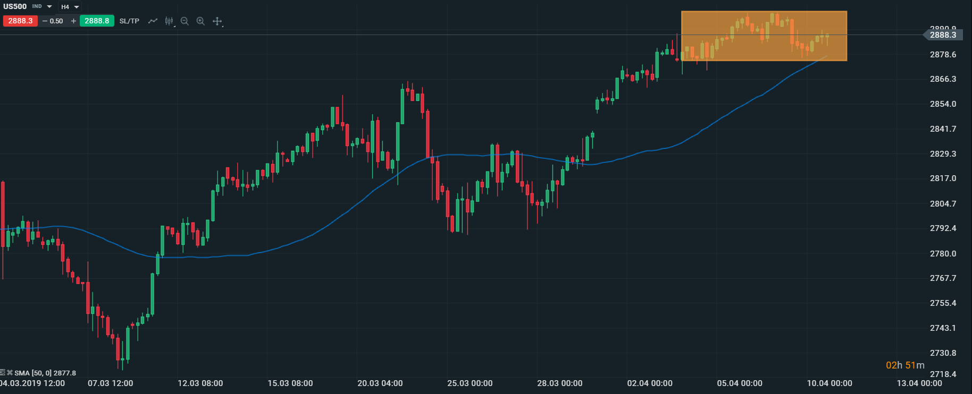This screenshot has width=972, height=394.
Task: Increase trade volume with plus
Action: [x=73, y=21]
